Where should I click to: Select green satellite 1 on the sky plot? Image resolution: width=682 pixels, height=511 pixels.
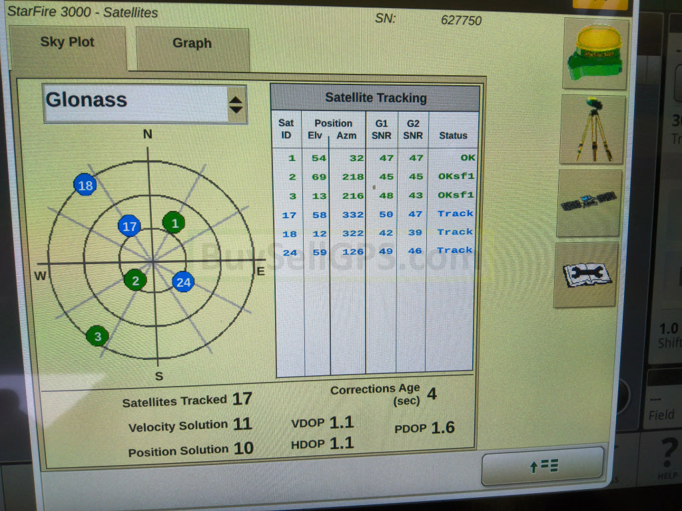pos(174,223)
